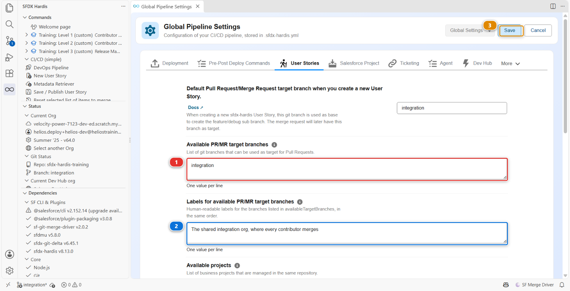Click the Copilot status bar icon
This screenshot has width=570, height=291.
tap(506, 285)
